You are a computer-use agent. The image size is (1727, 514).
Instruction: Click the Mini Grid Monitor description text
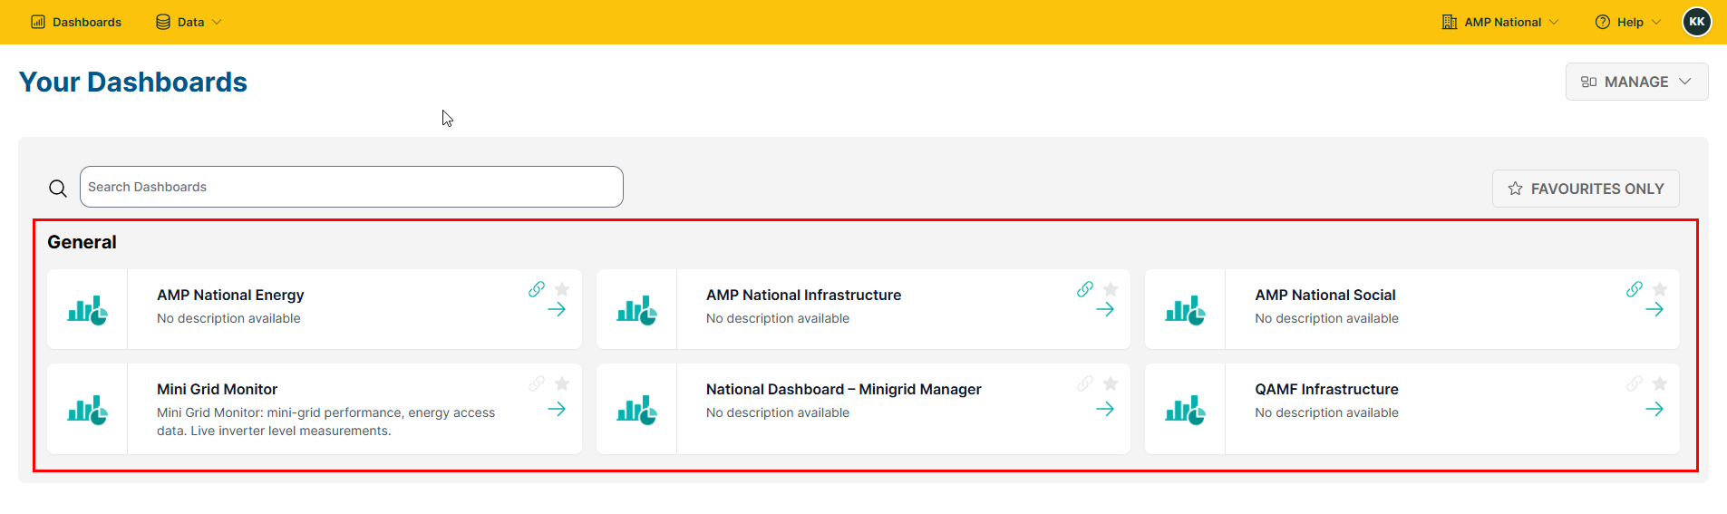point(326,422)
